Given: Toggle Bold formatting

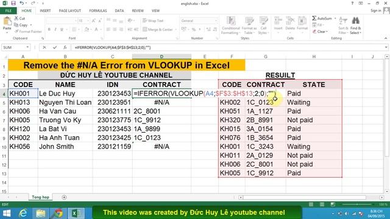Looking at the screenshot, I should (49, 30).
